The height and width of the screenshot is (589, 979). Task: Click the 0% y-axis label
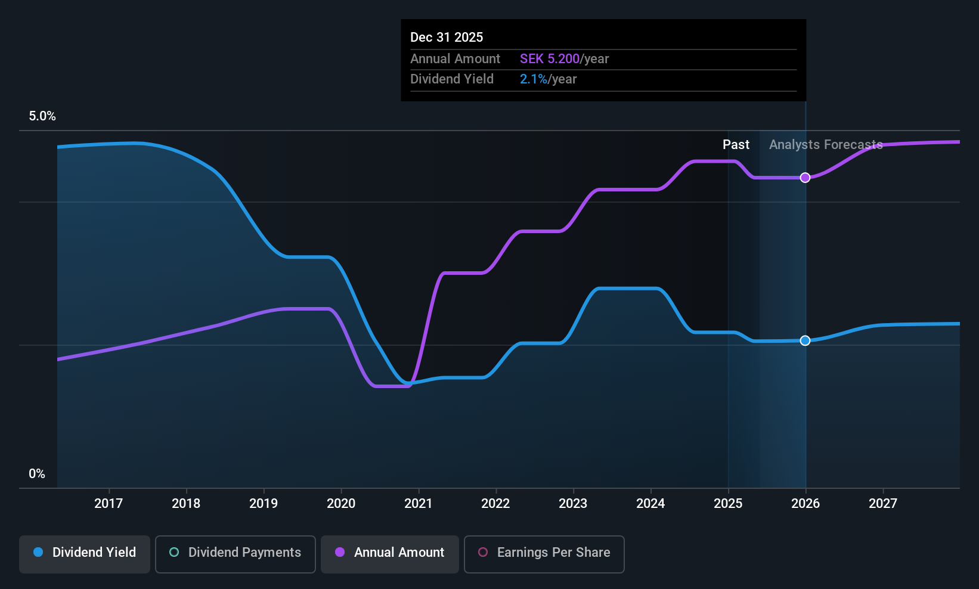37,474
